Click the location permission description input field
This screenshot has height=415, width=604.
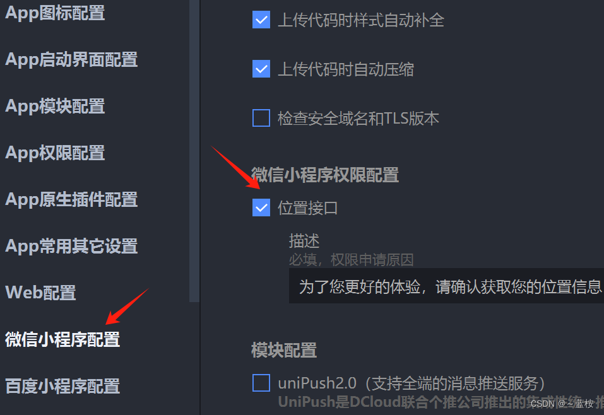[x=446, y=286]
